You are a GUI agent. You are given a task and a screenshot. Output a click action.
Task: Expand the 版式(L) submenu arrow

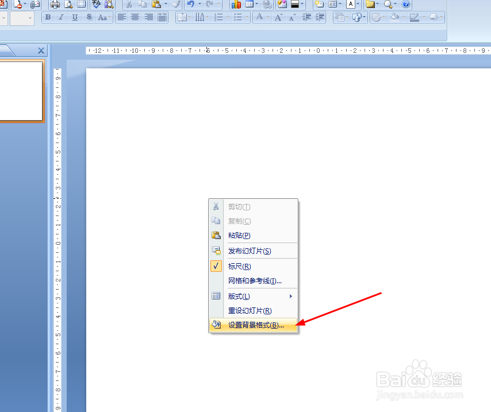click(x=291, y=296)
